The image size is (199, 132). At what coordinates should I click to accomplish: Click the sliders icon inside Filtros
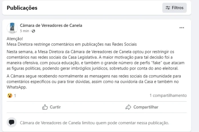[x=168, y=8]
